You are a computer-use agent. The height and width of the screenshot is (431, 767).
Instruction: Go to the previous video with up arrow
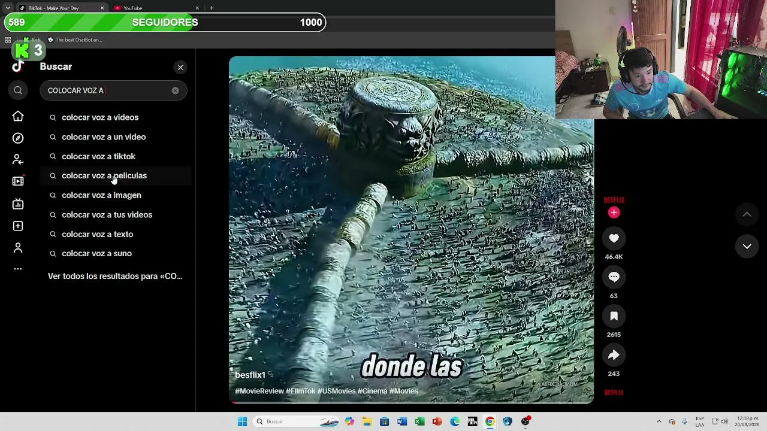[x=747, y=214]
